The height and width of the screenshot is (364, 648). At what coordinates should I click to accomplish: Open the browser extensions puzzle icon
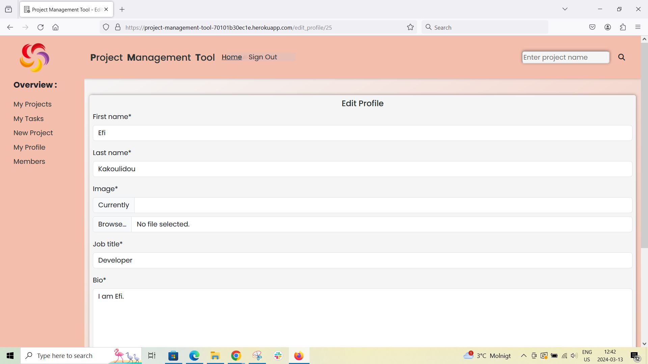point(623,27)
